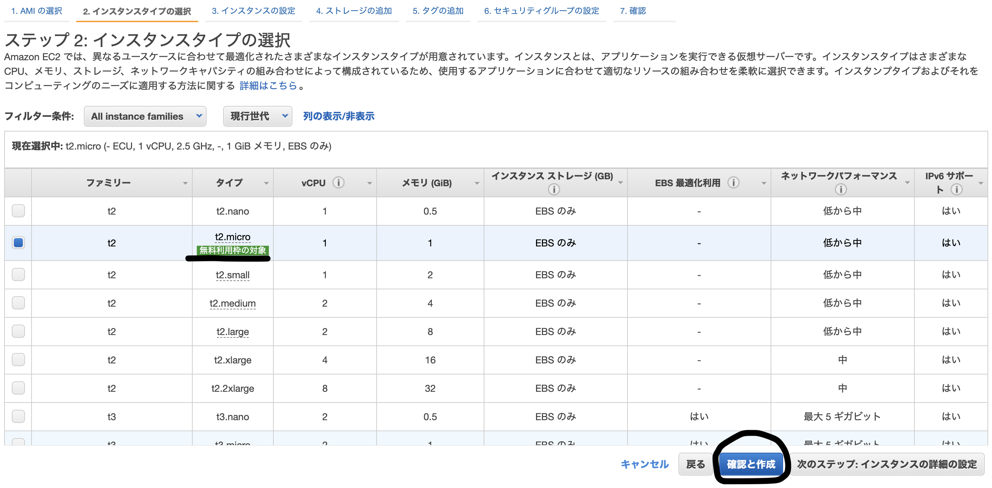Screen dimensions: 992x488
Task: Open ファミリー column sort arrow
Action: (x=185, y=183)
